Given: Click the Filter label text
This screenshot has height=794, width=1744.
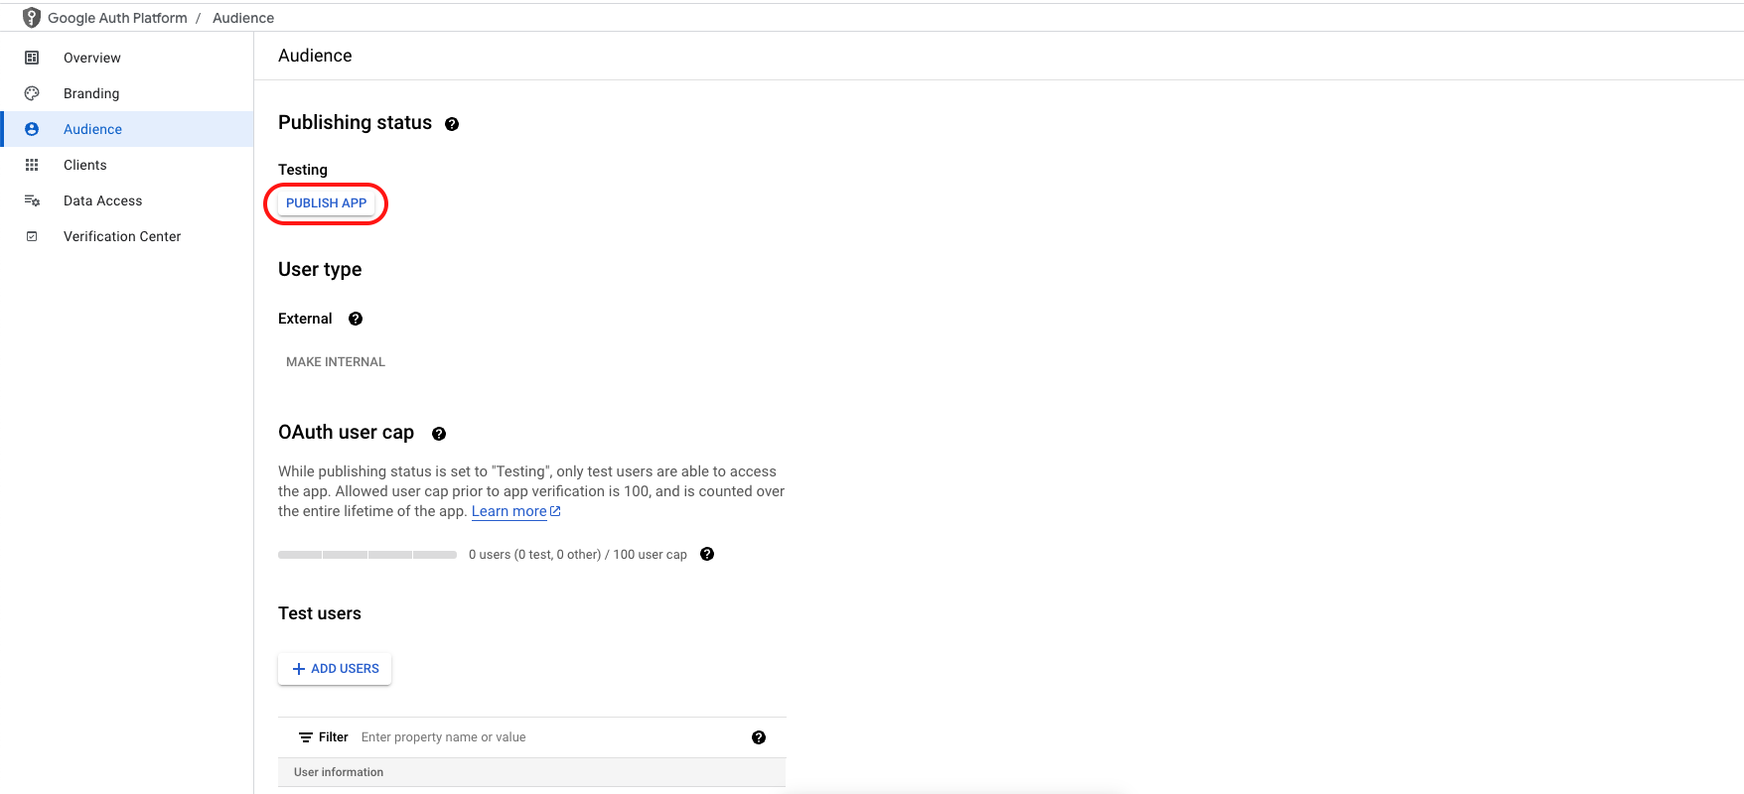Looking at the screenshot, I should (334, 737).
